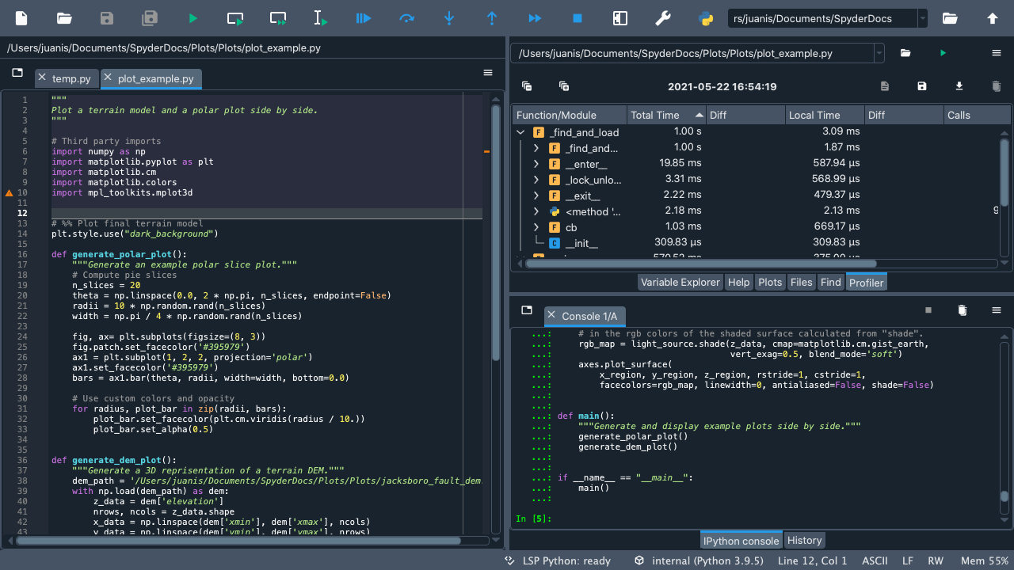Screen dimensions: 1014x570
Task: Open the PYTHONPATH manager Python icon
Action: 706,18
